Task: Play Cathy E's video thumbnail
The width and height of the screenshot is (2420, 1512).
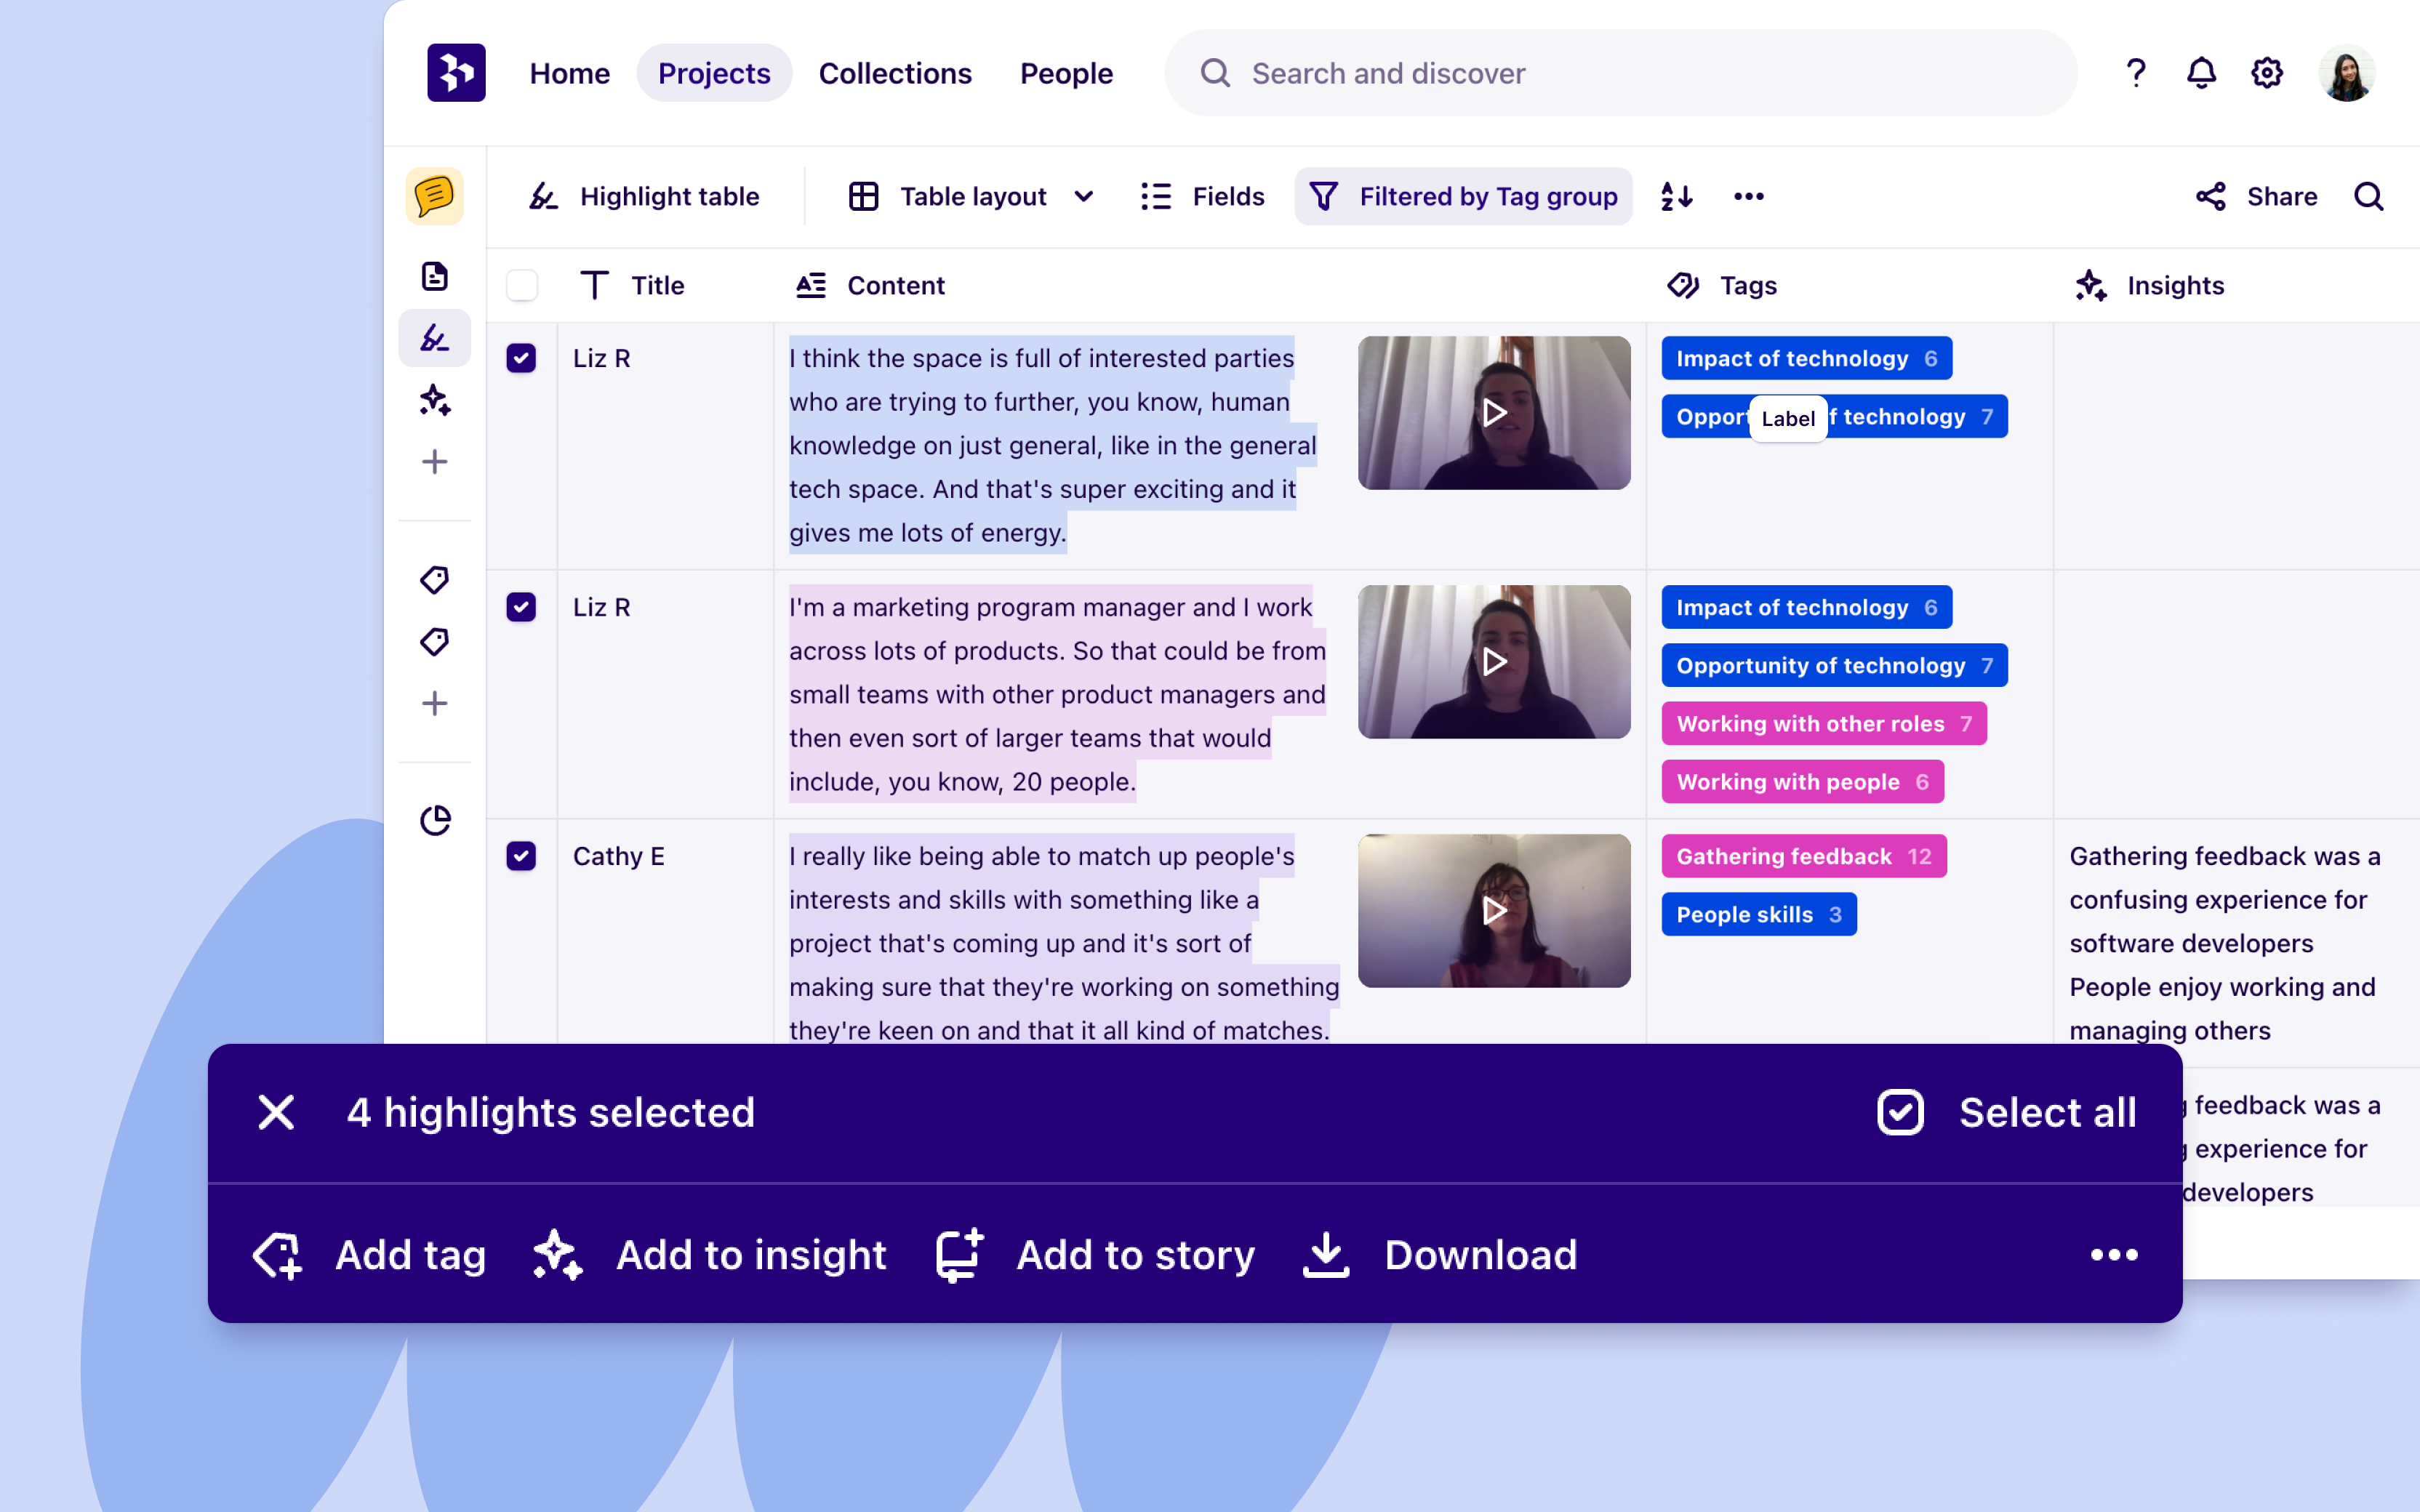Action: (1493, 910)
